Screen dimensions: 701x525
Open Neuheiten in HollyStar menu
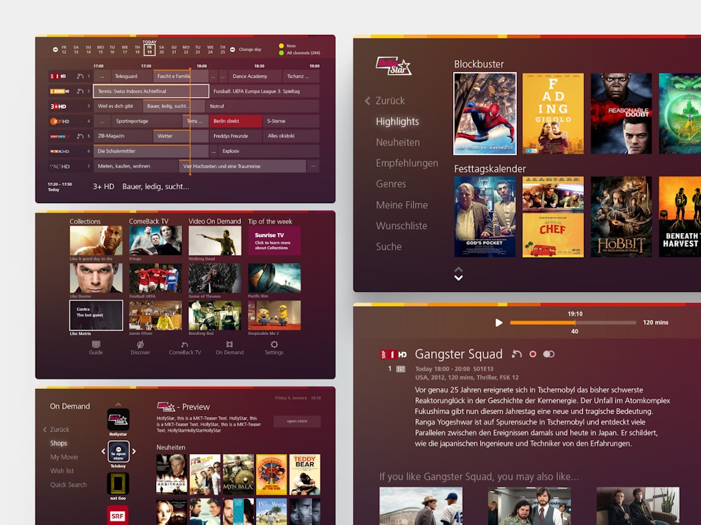(398, 142)
